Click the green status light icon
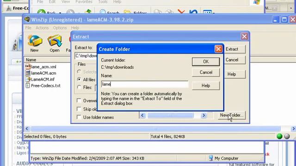The height and width of the screenshot is (166, 296). 279,136
